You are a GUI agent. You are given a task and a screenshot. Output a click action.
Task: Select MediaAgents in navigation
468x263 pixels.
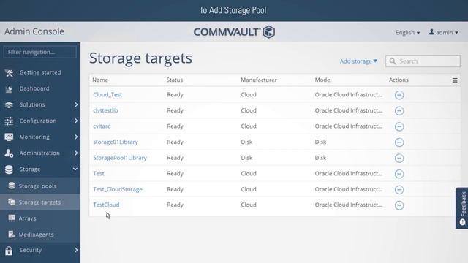point(37,235)
